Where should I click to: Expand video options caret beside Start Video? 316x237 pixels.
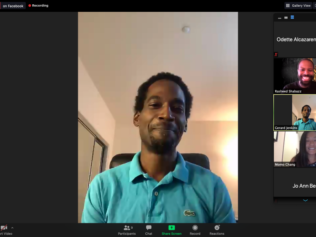pyautogui.click(x=12, y=228)
